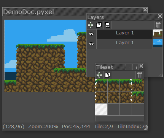Duplicate tile with Tileset copy icon
Screen dimensions: 164x138
108,75
